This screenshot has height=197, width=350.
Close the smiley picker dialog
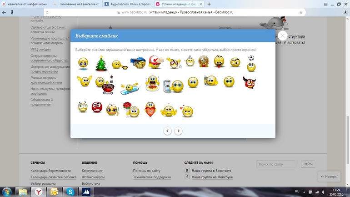point(283,35)
